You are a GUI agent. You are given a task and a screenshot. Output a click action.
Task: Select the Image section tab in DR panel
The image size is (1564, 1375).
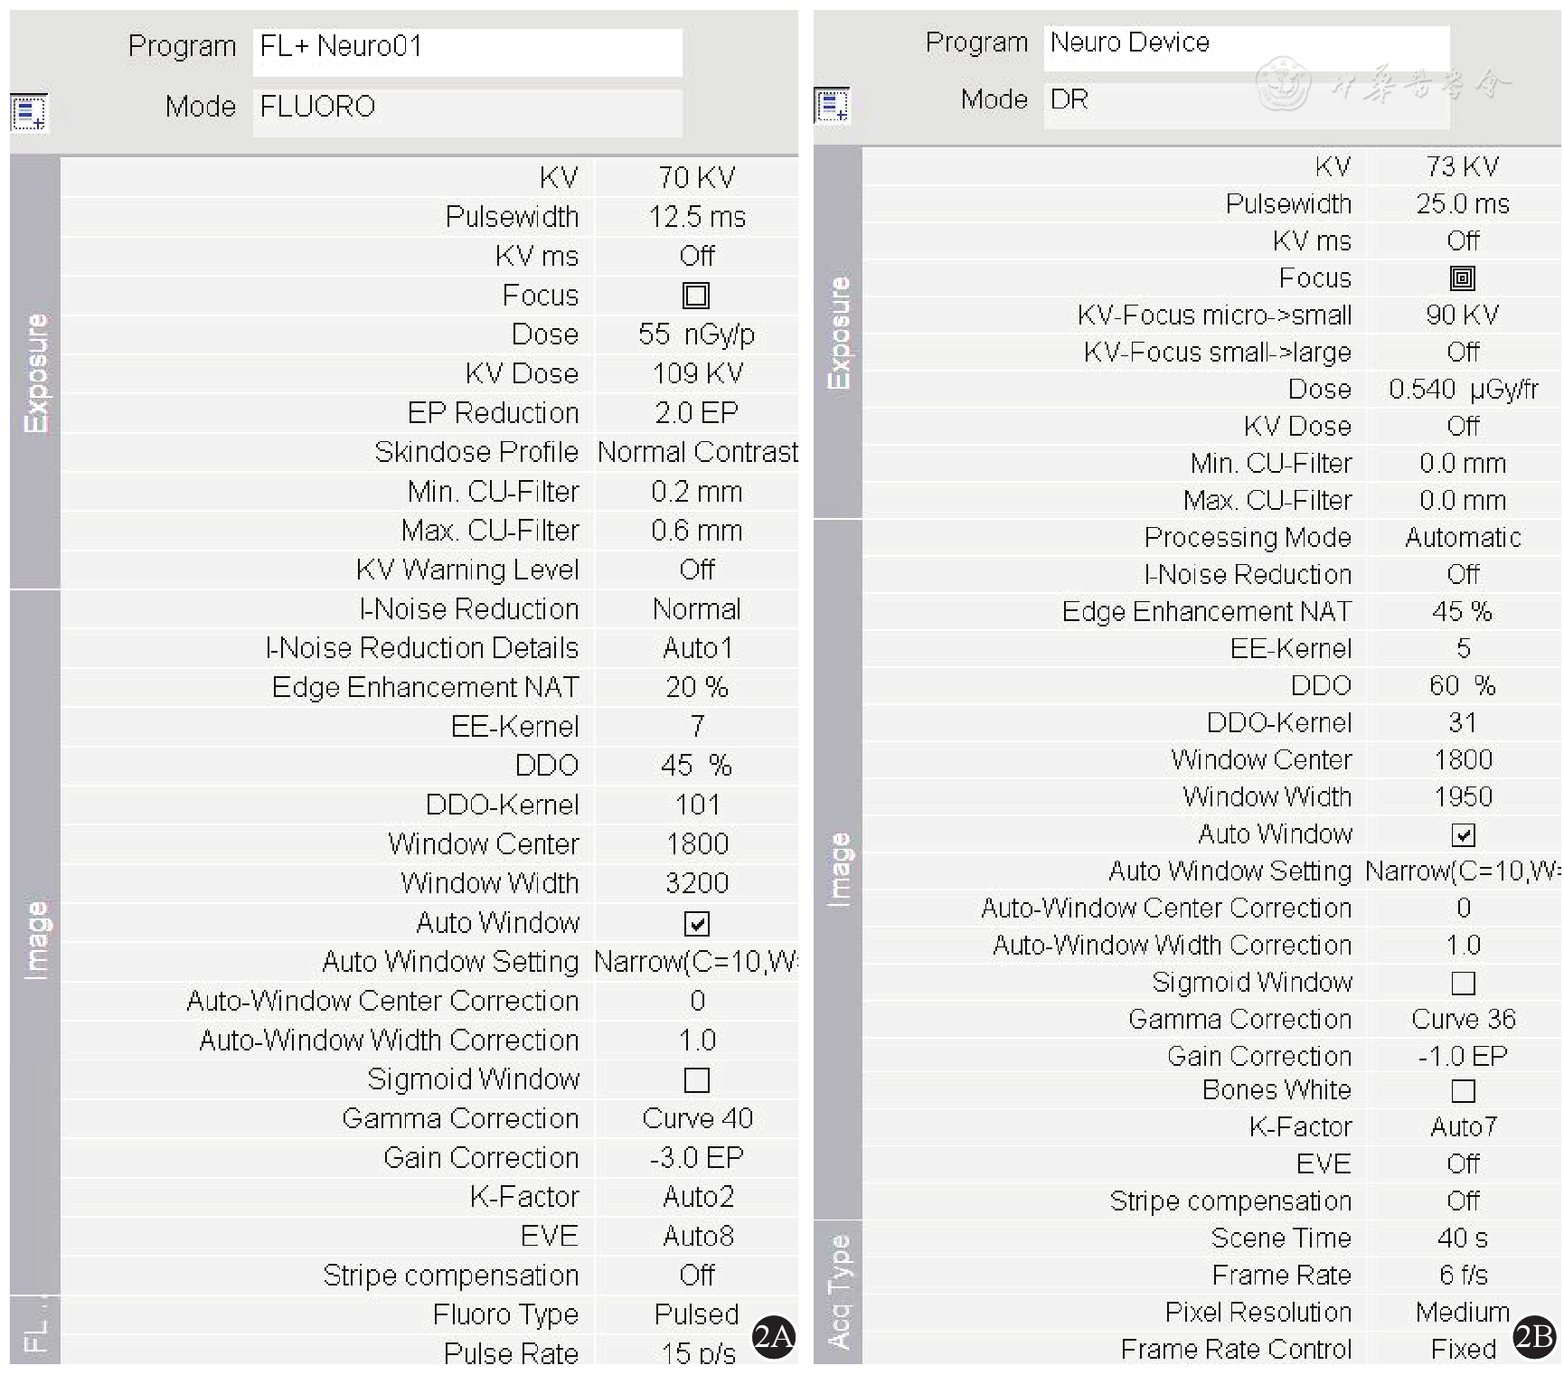click(x=839, y=870)
